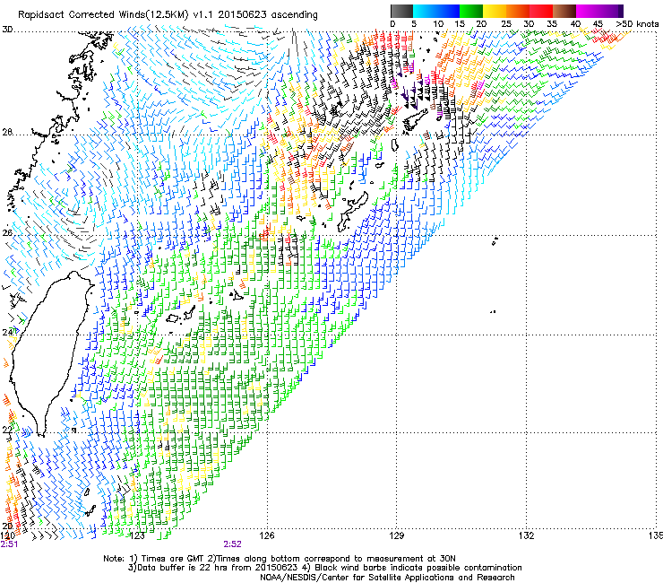Click the legend label "15"
Image resolution: width=663 pixels, height=583 pixels.
(460, 23)
